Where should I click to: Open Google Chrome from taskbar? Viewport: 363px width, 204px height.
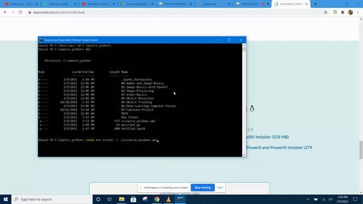[157, 199]
